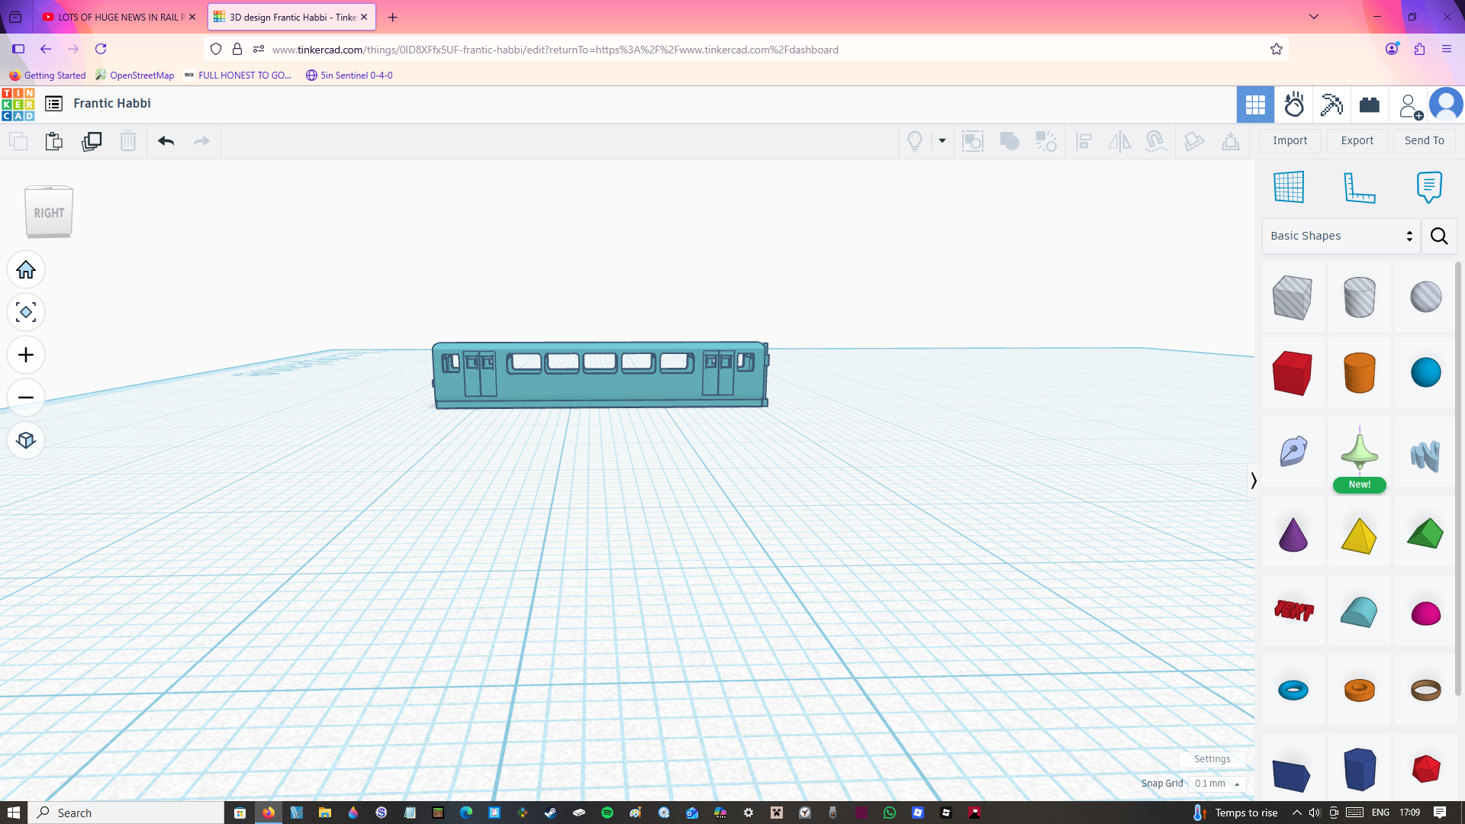This screenshot has height=824, width=1465.
Task: Click the Import button
Action: pos(1290,140)
